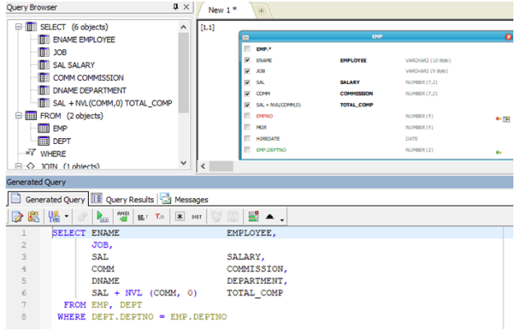Viewport: 515px width, 330px height.
Task: Click line number 7 in the gutter
Action: point(24,304)
